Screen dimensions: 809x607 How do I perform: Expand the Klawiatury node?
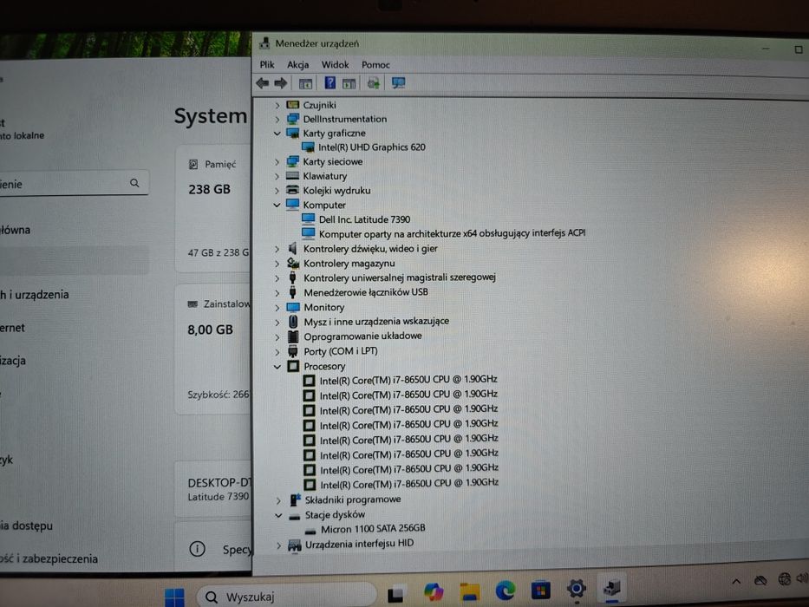coord(277,177)
